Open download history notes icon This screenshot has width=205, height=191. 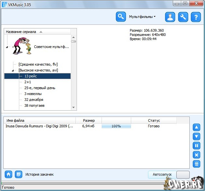19,174
